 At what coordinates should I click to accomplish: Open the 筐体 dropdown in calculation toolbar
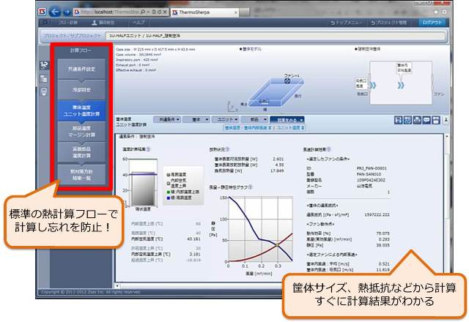[196, 119]
